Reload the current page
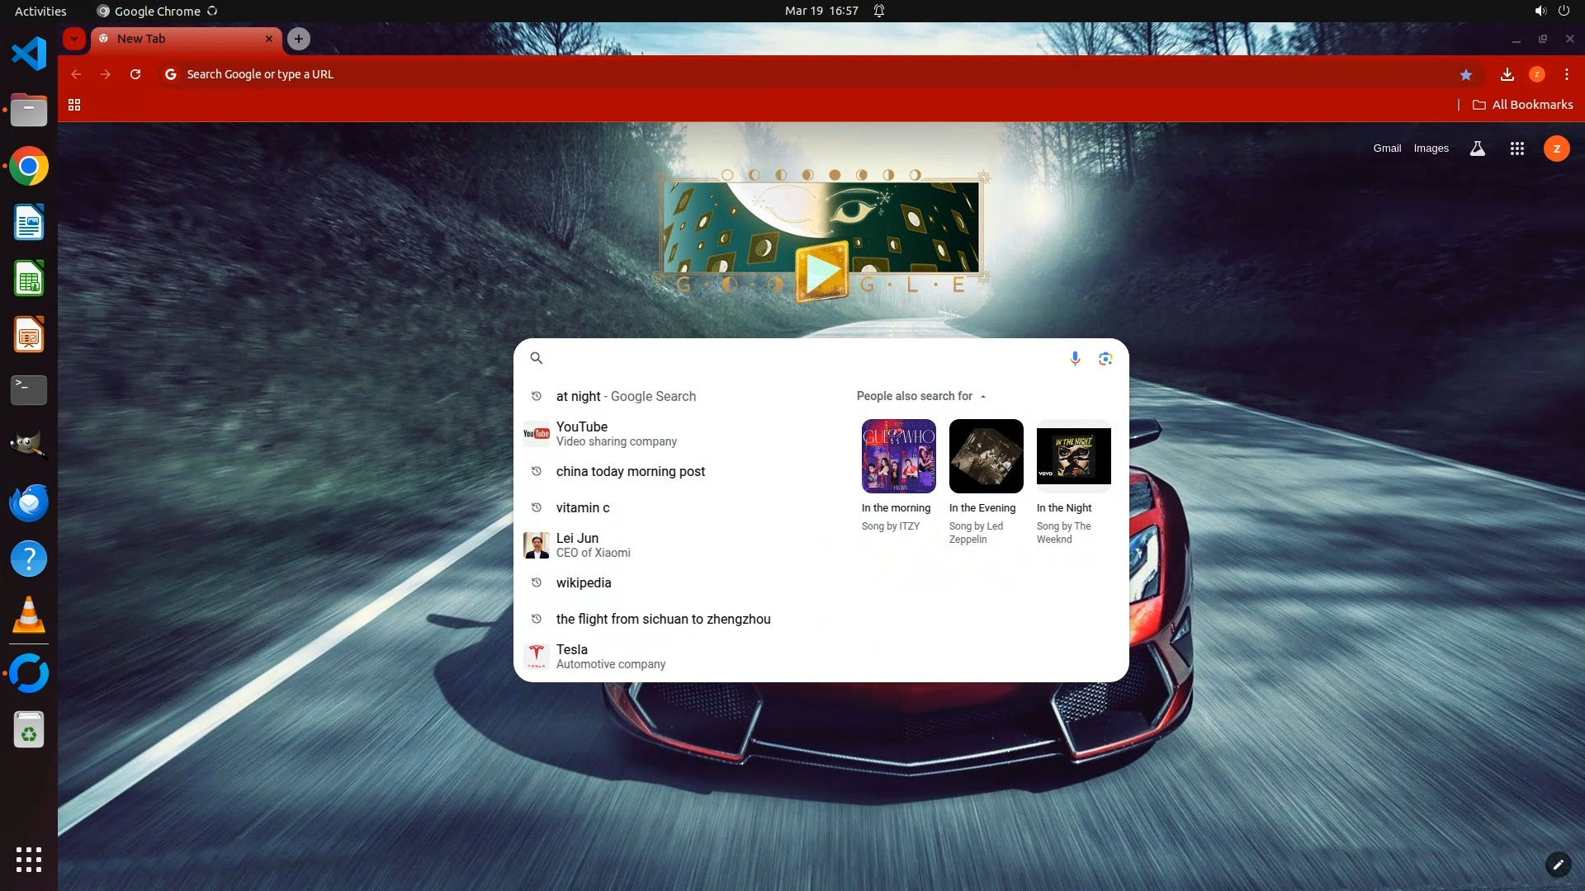This screenshot has width=1585, height=891. 135,74
